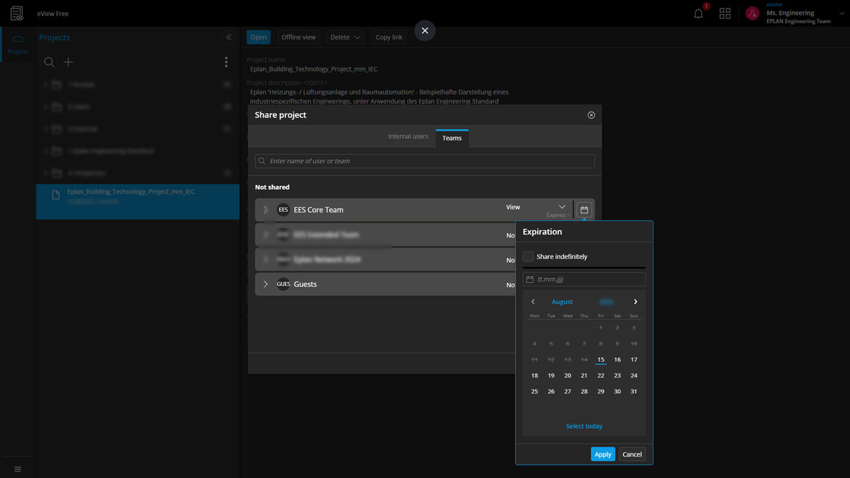Collapse the Projects panel with double chevron

[x=228, y=38]
